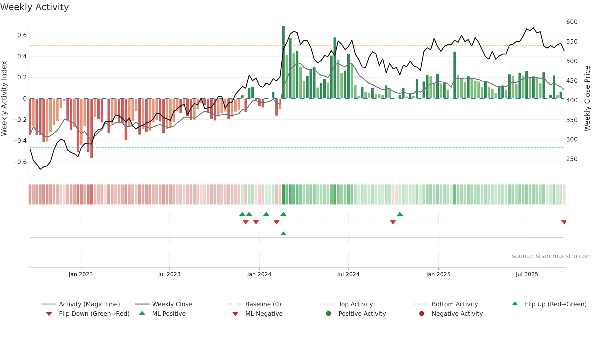Click the Weekly Activity Index axis title
This screenshot has height=337, width=600.
click(4, 98)
